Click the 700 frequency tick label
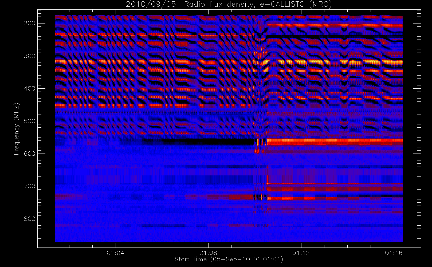This screenshot has width=432, height=267. coord(29,186)
